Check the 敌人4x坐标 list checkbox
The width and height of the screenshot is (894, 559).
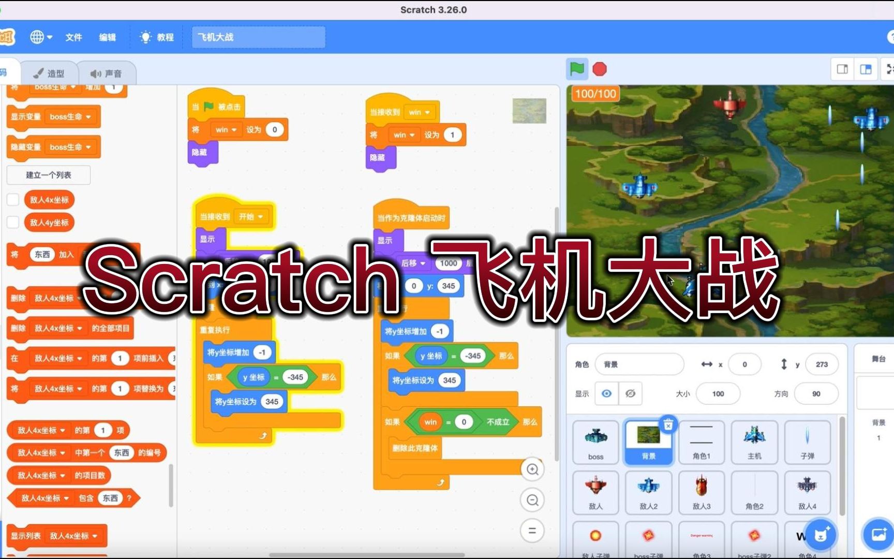[13, 200]
